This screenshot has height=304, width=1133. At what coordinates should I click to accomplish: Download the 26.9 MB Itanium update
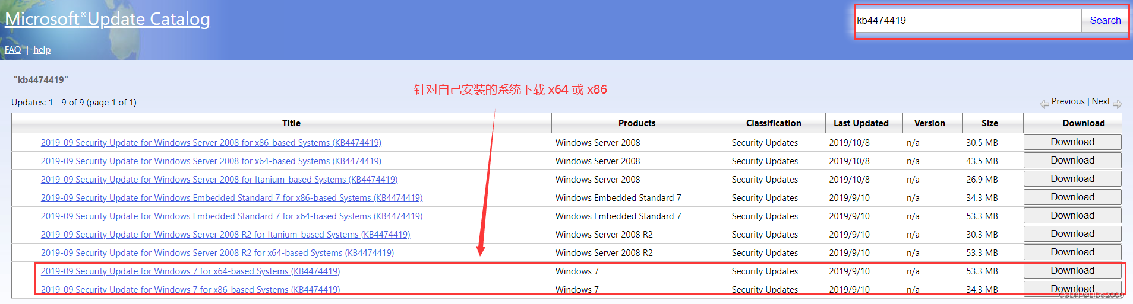pos(1072,179)
